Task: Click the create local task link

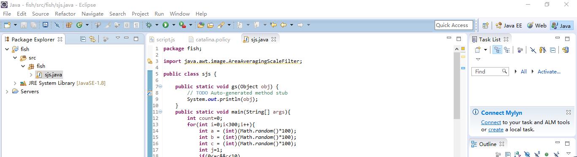Action: coord(496,129)
